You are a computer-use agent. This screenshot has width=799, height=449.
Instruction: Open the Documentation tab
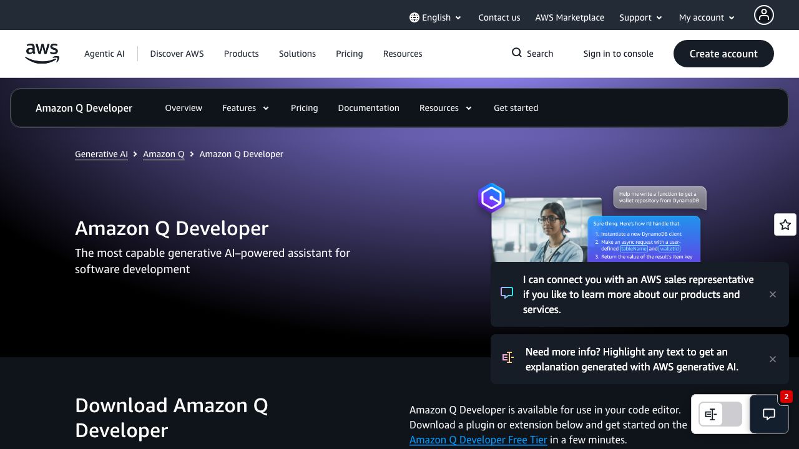[368, 108]
